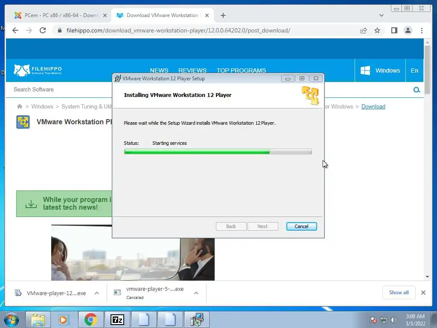This screenshot has height=328, width=437.
Task: Open a new Chrome tab
Action: 223,15
